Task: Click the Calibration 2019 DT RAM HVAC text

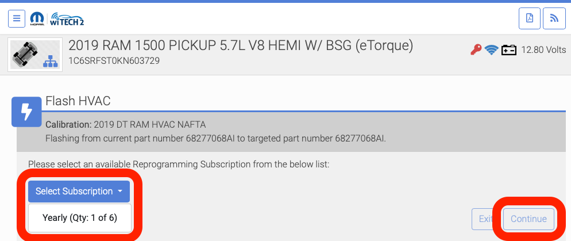Action: point(125,124)
